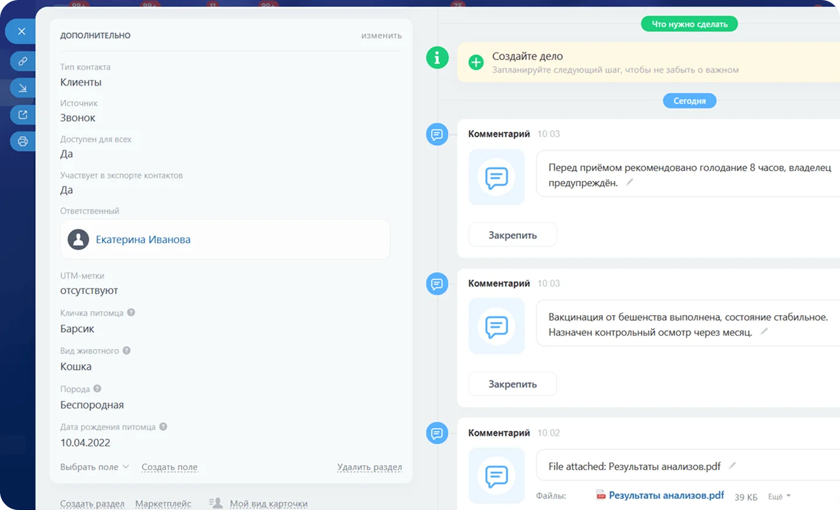Click the File attached comment text
840x510 pixels.
tap(634, 466)
